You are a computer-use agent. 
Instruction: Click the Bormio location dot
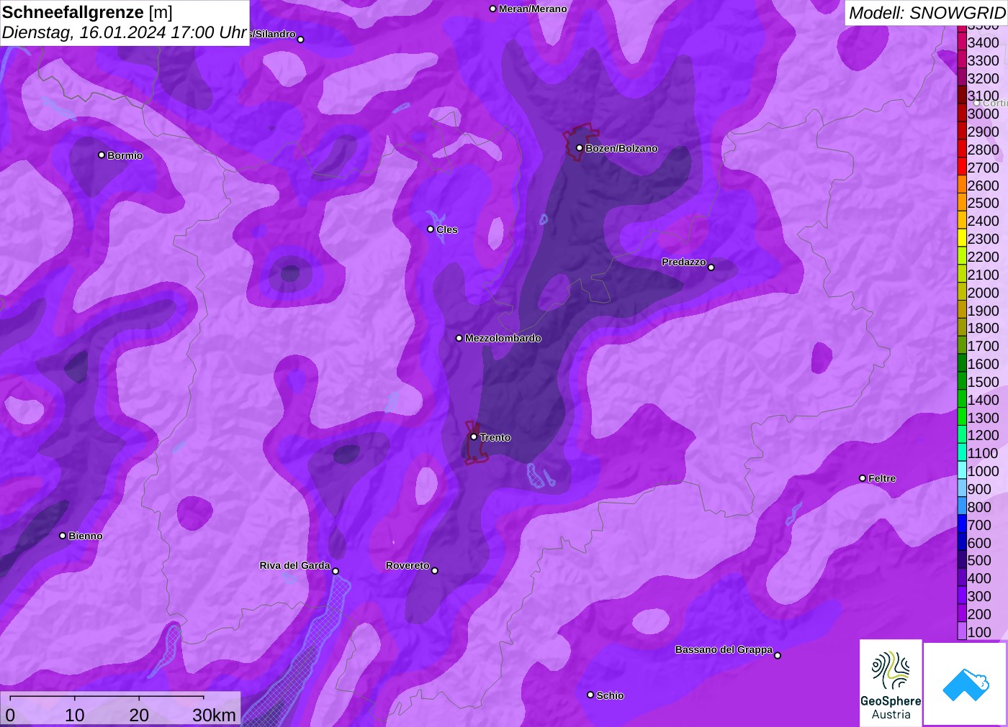pos(102,155)
